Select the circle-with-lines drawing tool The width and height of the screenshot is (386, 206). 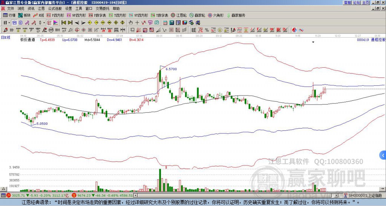tap(51, 30)
